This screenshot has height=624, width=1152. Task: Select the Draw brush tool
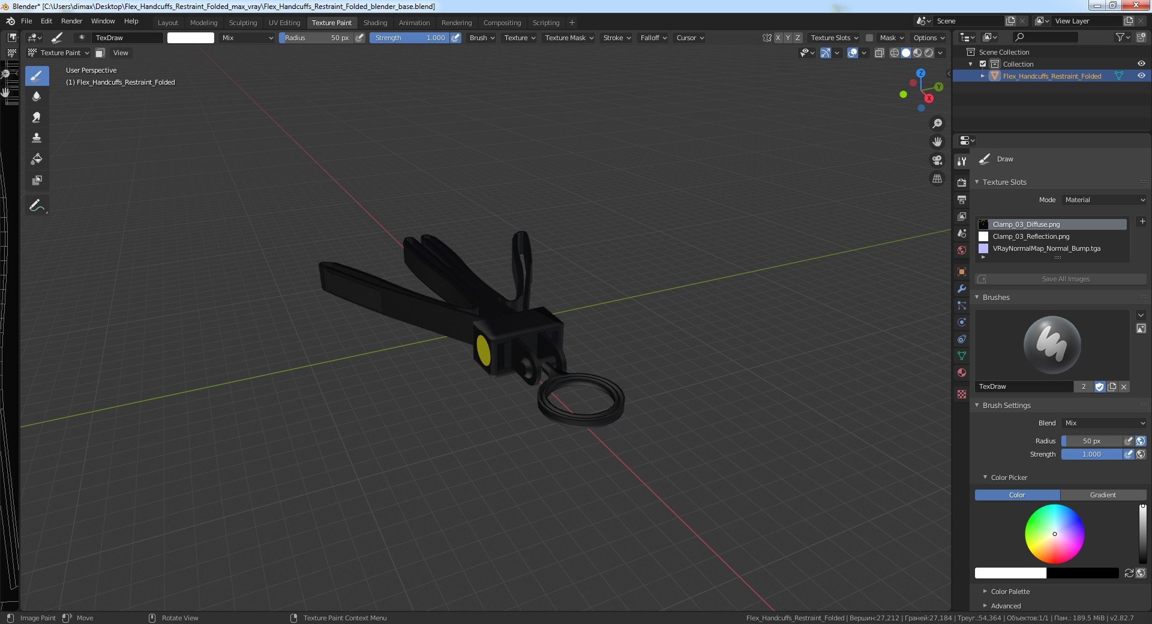[37, 76]
